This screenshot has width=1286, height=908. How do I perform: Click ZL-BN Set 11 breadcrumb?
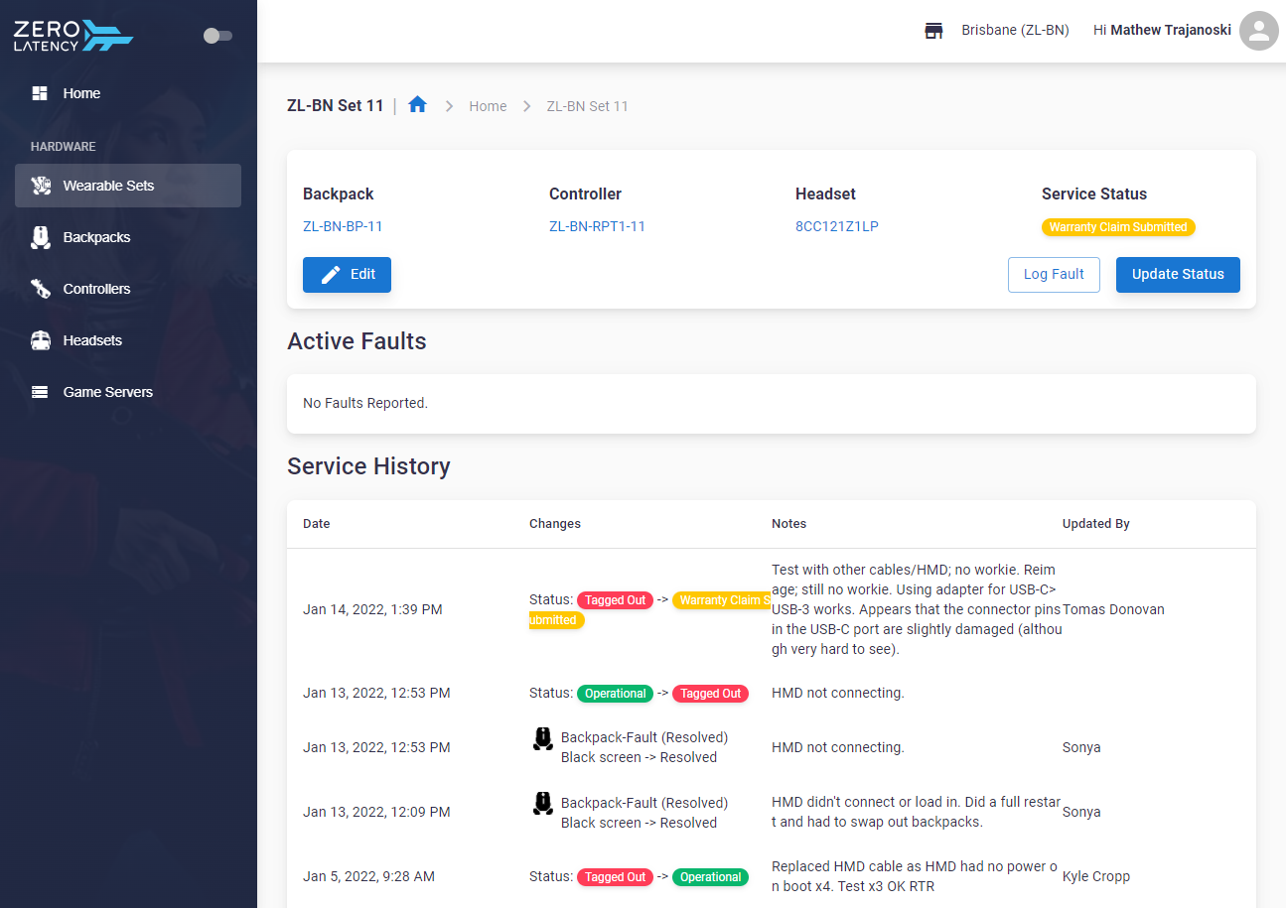(587, 106)
